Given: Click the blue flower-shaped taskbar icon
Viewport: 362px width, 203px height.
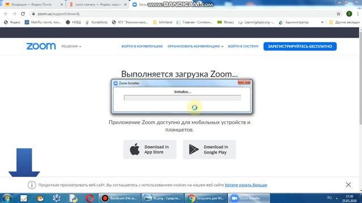Looking at the screenshot, I should click(x=57, y=198).
